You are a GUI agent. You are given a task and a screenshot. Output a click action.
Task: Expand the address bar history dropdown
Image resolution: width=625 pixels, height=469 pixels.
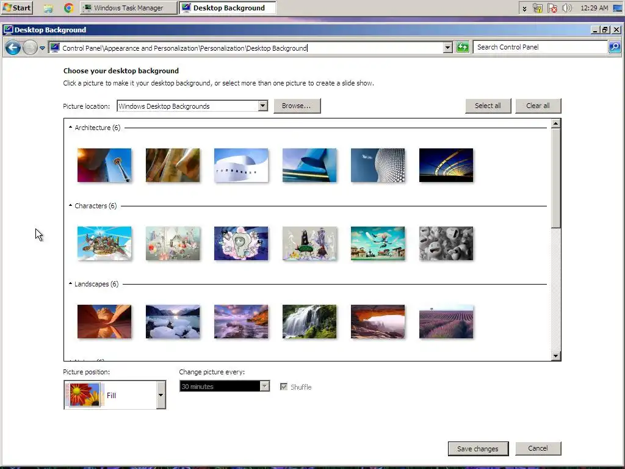(447, 48)
